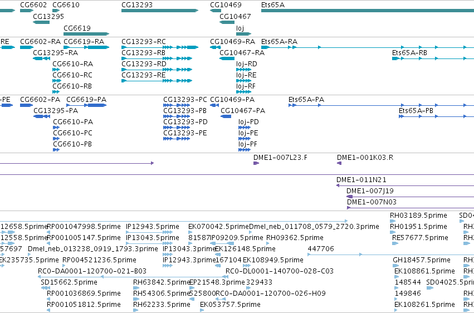Image resolution: width=474 pixels, height=313 pixels.
Task: Select the CG10467 gene label
Action: click(x=235, y=17)
